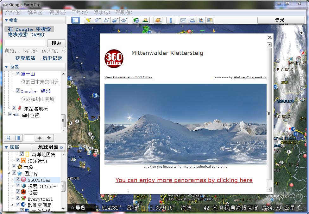
Task: Open the 帮助(H) menu
Action: [124, 13]
